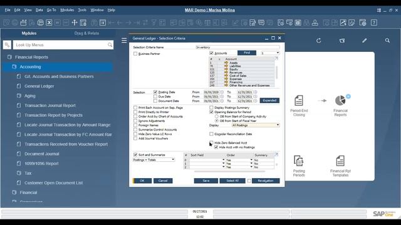Check the Business Partner checkbox
This screenshot has width=401, height=225.
[135, 54]
